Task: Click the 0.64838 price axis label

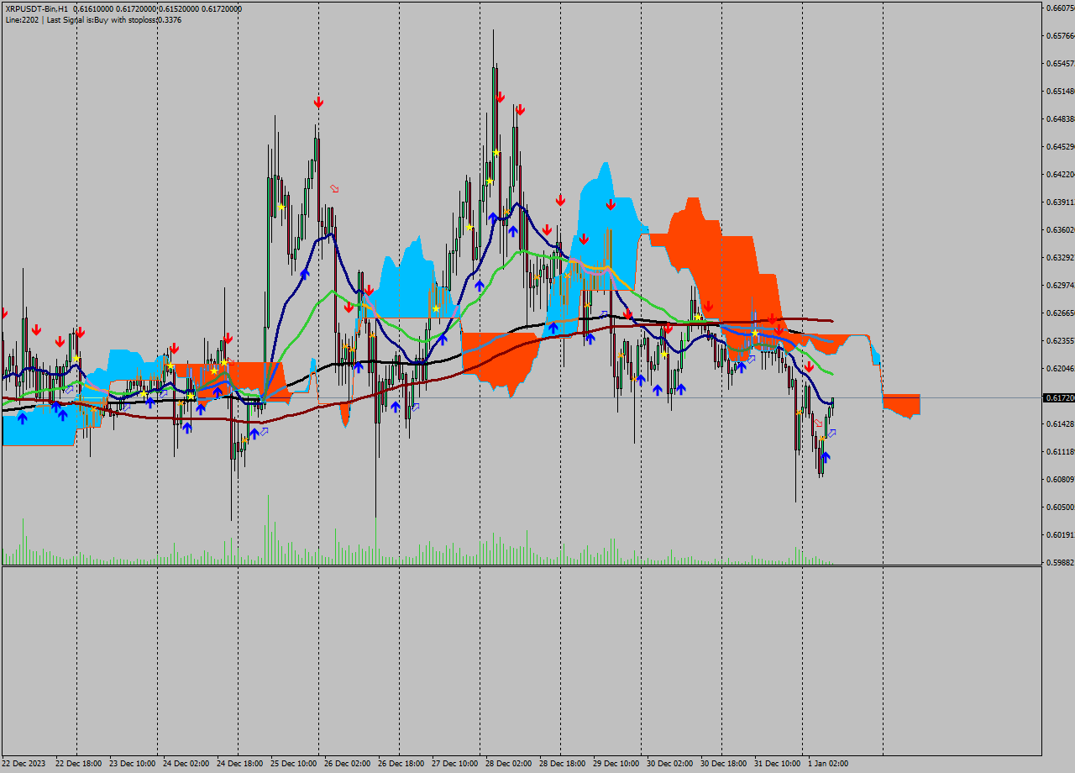Action: 1060,119
